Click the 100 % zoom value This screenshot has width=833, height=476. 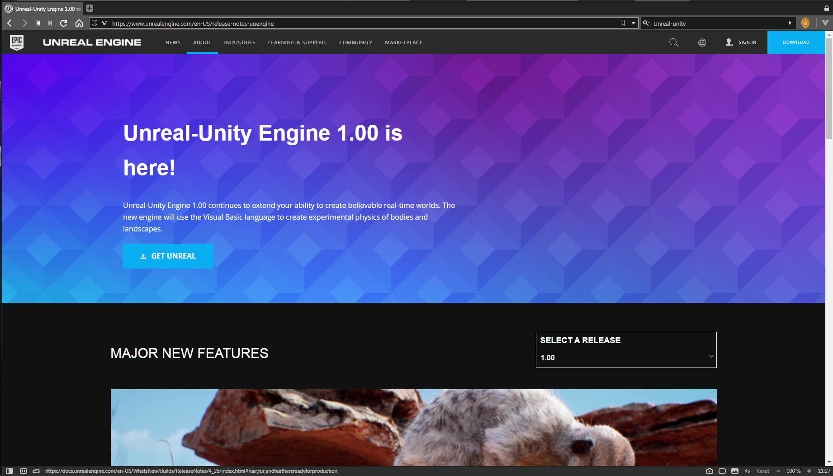(793, 471)
